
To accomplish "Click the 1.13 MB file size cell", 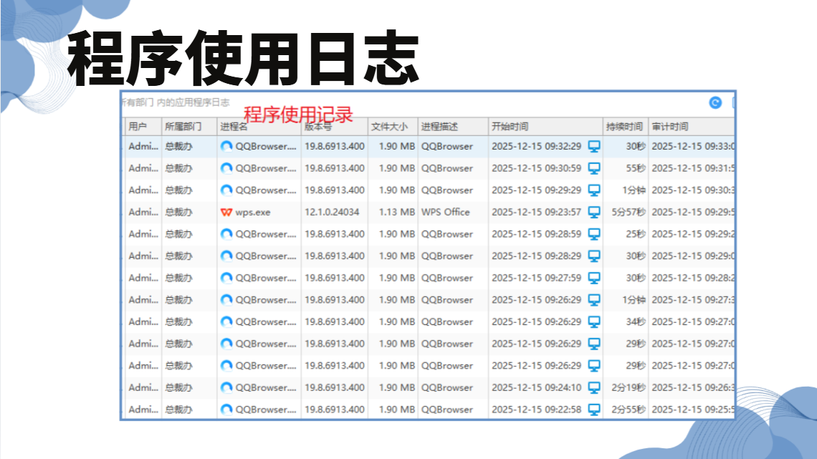I will click(396, 213).
